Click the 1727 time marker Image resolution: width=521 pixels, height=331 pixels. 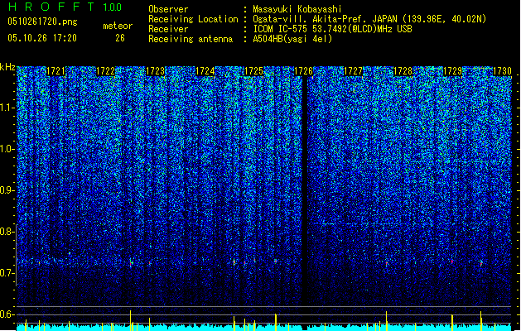[353, 71]
